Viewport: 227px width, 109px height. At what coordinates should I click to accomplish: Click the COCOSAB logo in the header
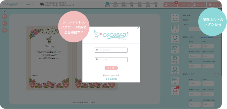pyautogui.click(x=10, y=4)
